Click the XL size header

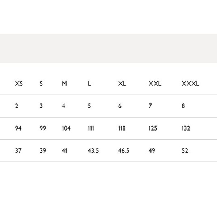(122, 84)
